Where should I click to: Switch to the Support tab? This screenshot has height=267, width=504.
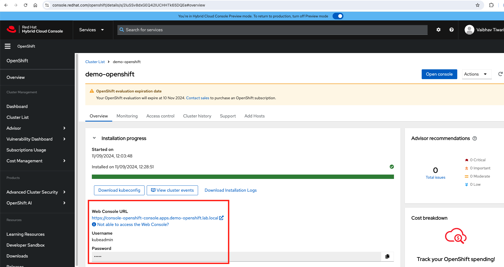(x=228, y=116)
